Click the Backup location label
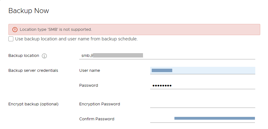 click(x=24, y=56)
